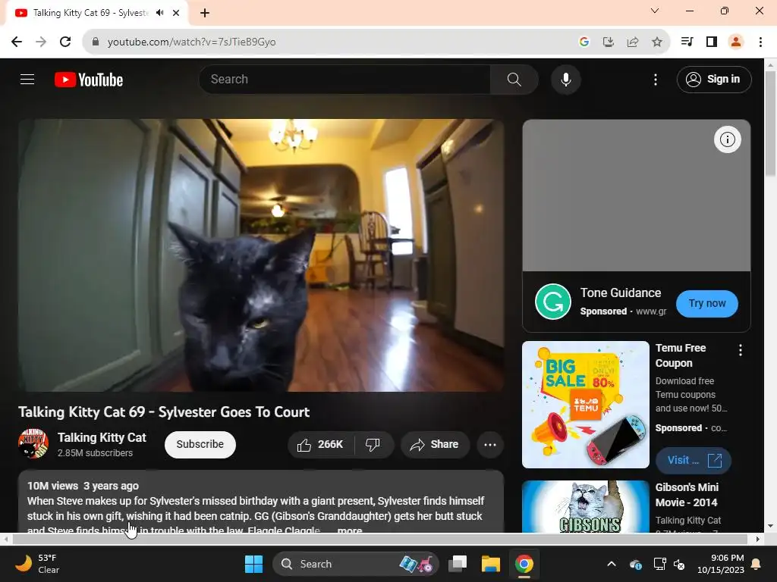
Task: Open clock and date 9:06 PM
Action: 720,564
